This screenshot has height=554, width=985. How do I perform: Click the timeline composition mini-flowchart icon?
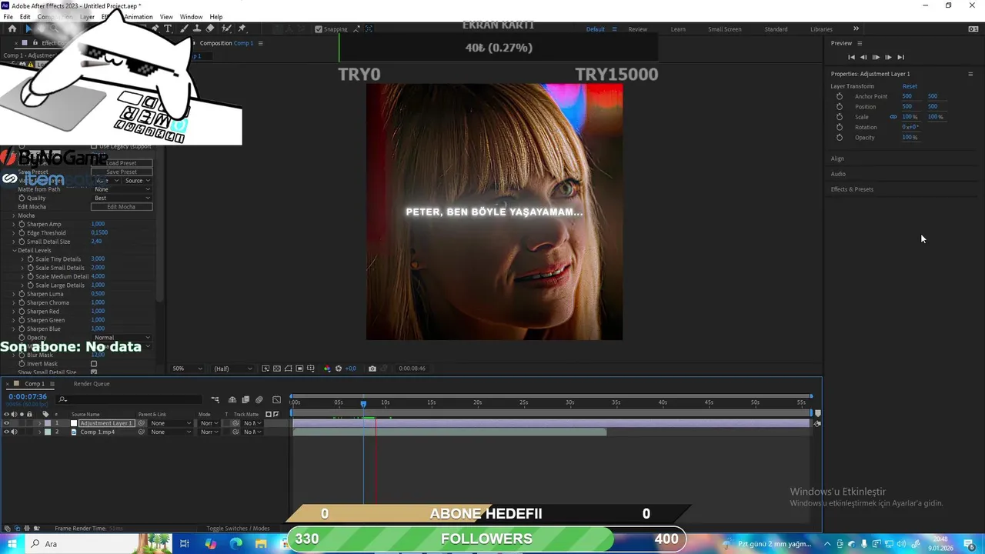(x=215, y=400)
